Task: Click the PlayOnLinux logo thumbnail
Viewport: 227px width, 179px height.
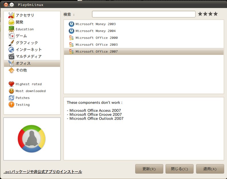Action: click(32, 139)
